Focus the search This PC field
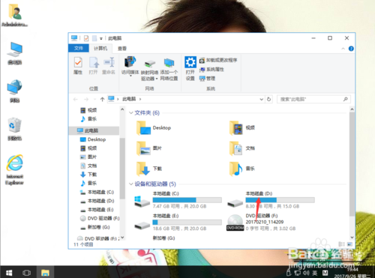Screen dimensions: 375x278 (x=313, y=99)
